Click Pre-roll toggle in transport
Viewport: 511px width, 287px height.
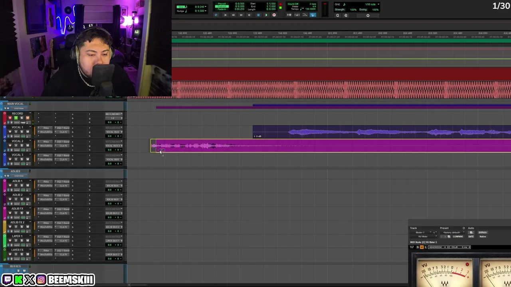coord(222,4)
